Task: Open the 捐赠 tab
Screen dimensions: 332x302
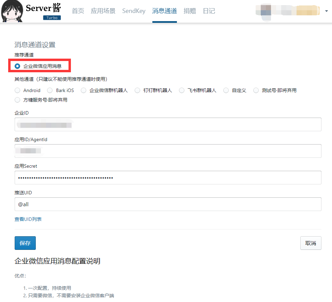Action: 190,11
